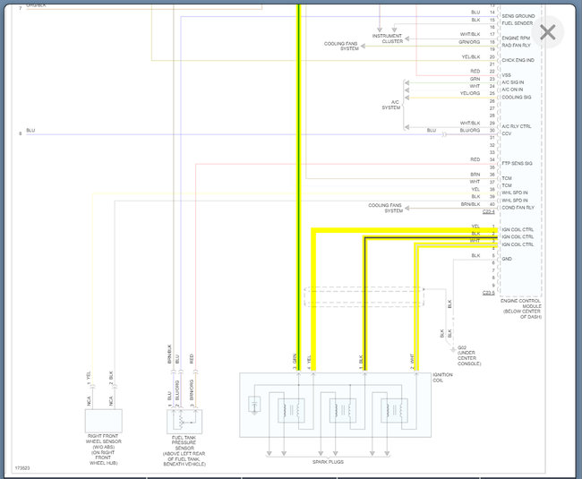Click the INSTRUMENT CLUSTER label
Image resolution: width=582 pixels, height=479 pixels.
pos(387,38)
